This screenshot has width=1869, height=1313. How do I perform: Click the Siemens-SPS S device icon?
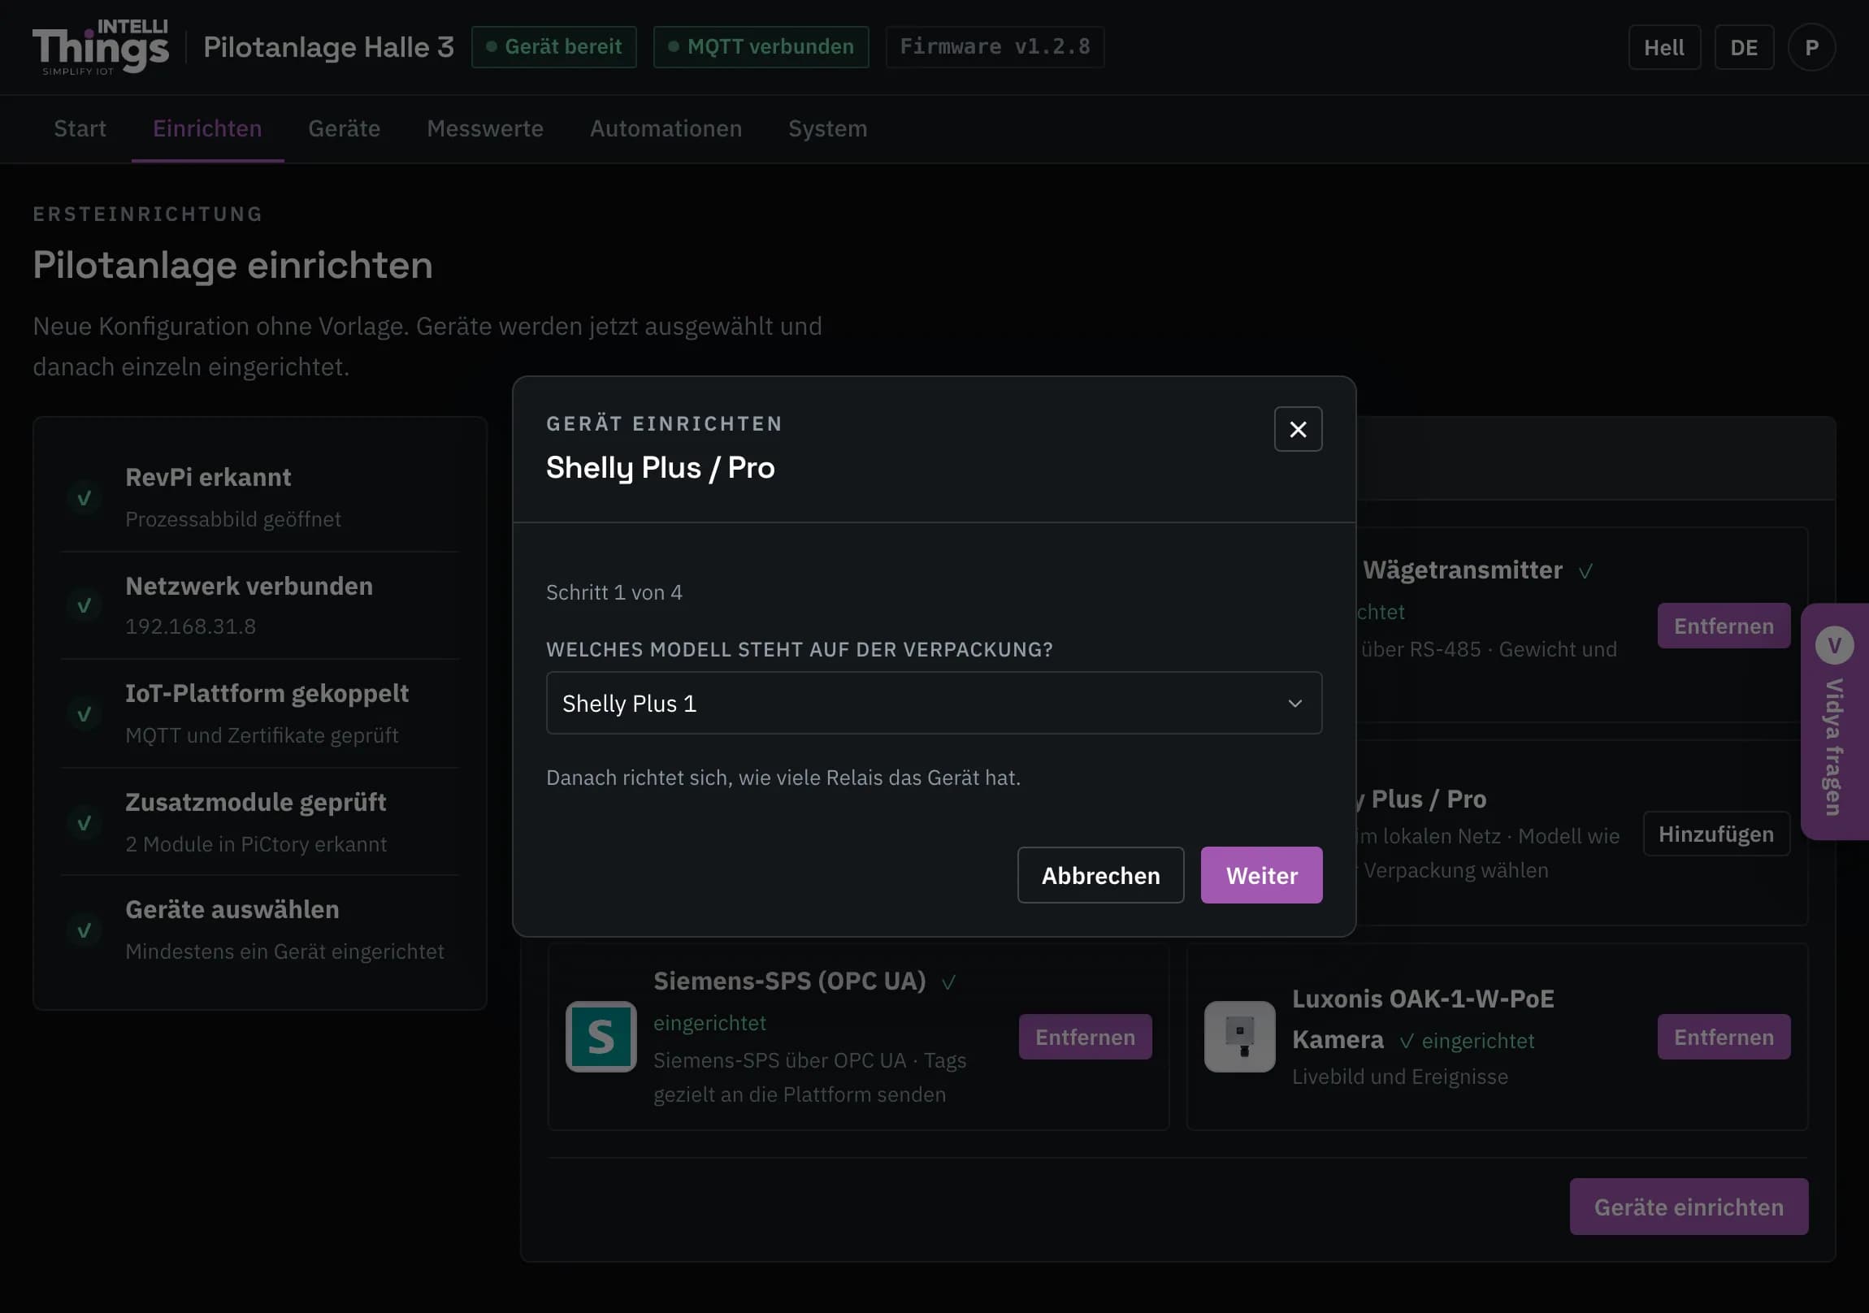click(601, 1036)
